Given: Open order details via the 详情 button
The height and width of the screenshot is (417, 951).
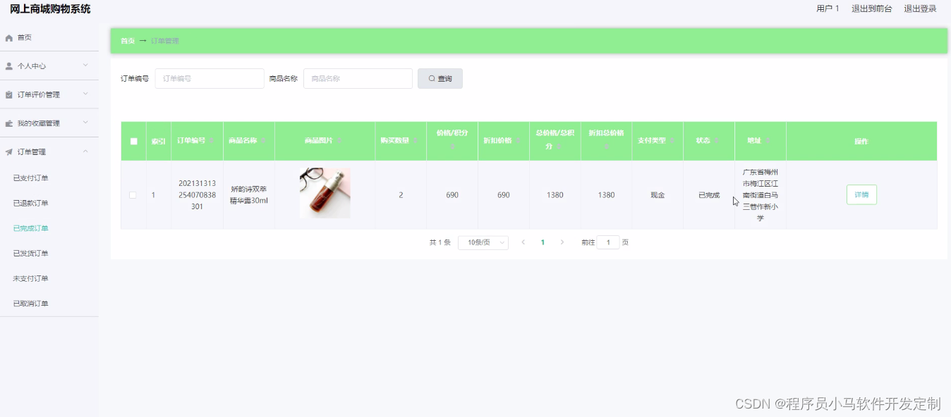Looking at the screenshot, I should click(861, 194).
